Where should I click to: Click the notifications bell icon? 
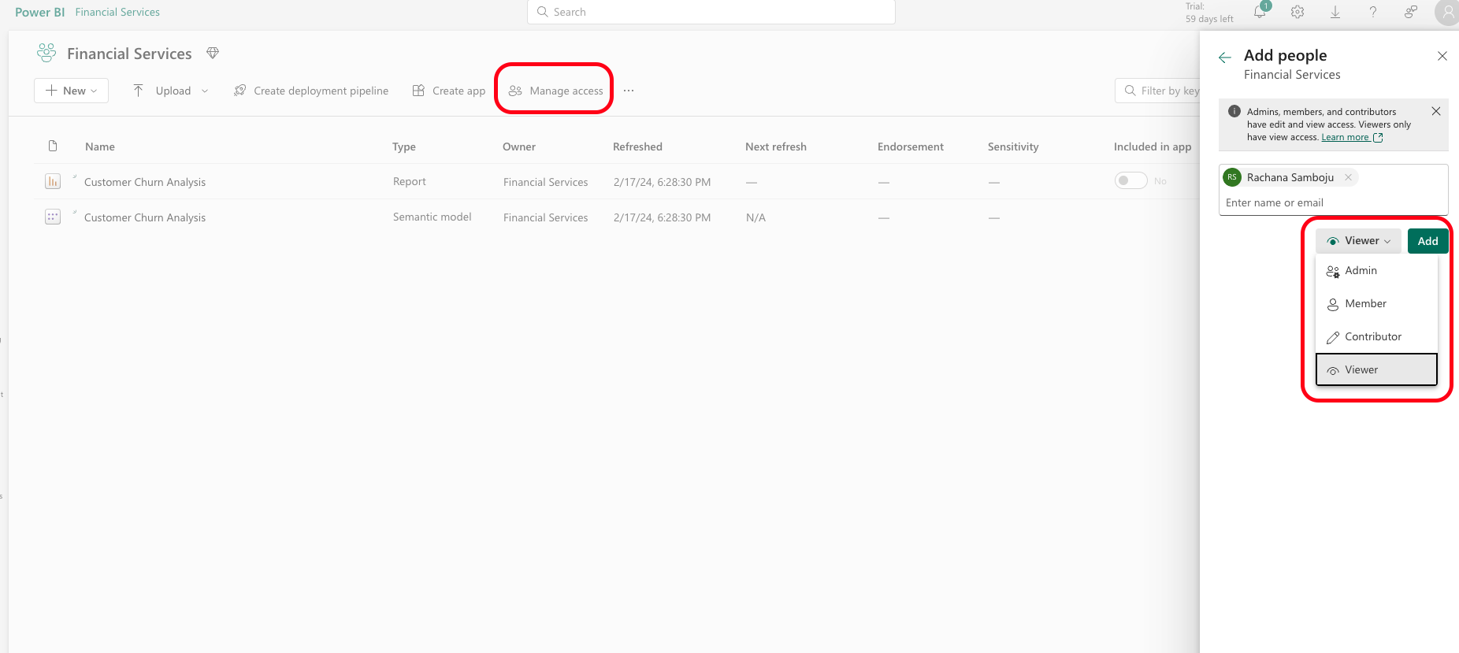(x=1260, y=12)
